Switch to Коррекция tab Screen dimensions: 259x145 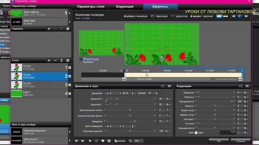(x=125, y=6)
